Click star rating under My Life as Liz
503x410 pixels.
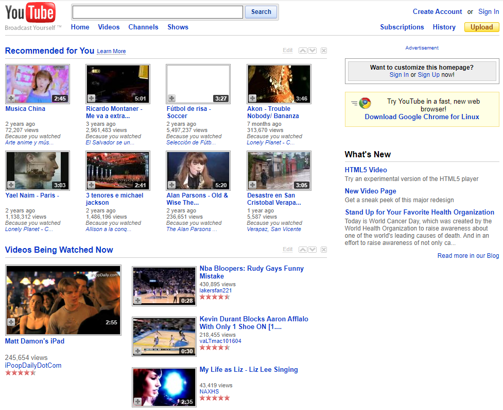pyautogui.click(x=215, y=398)
